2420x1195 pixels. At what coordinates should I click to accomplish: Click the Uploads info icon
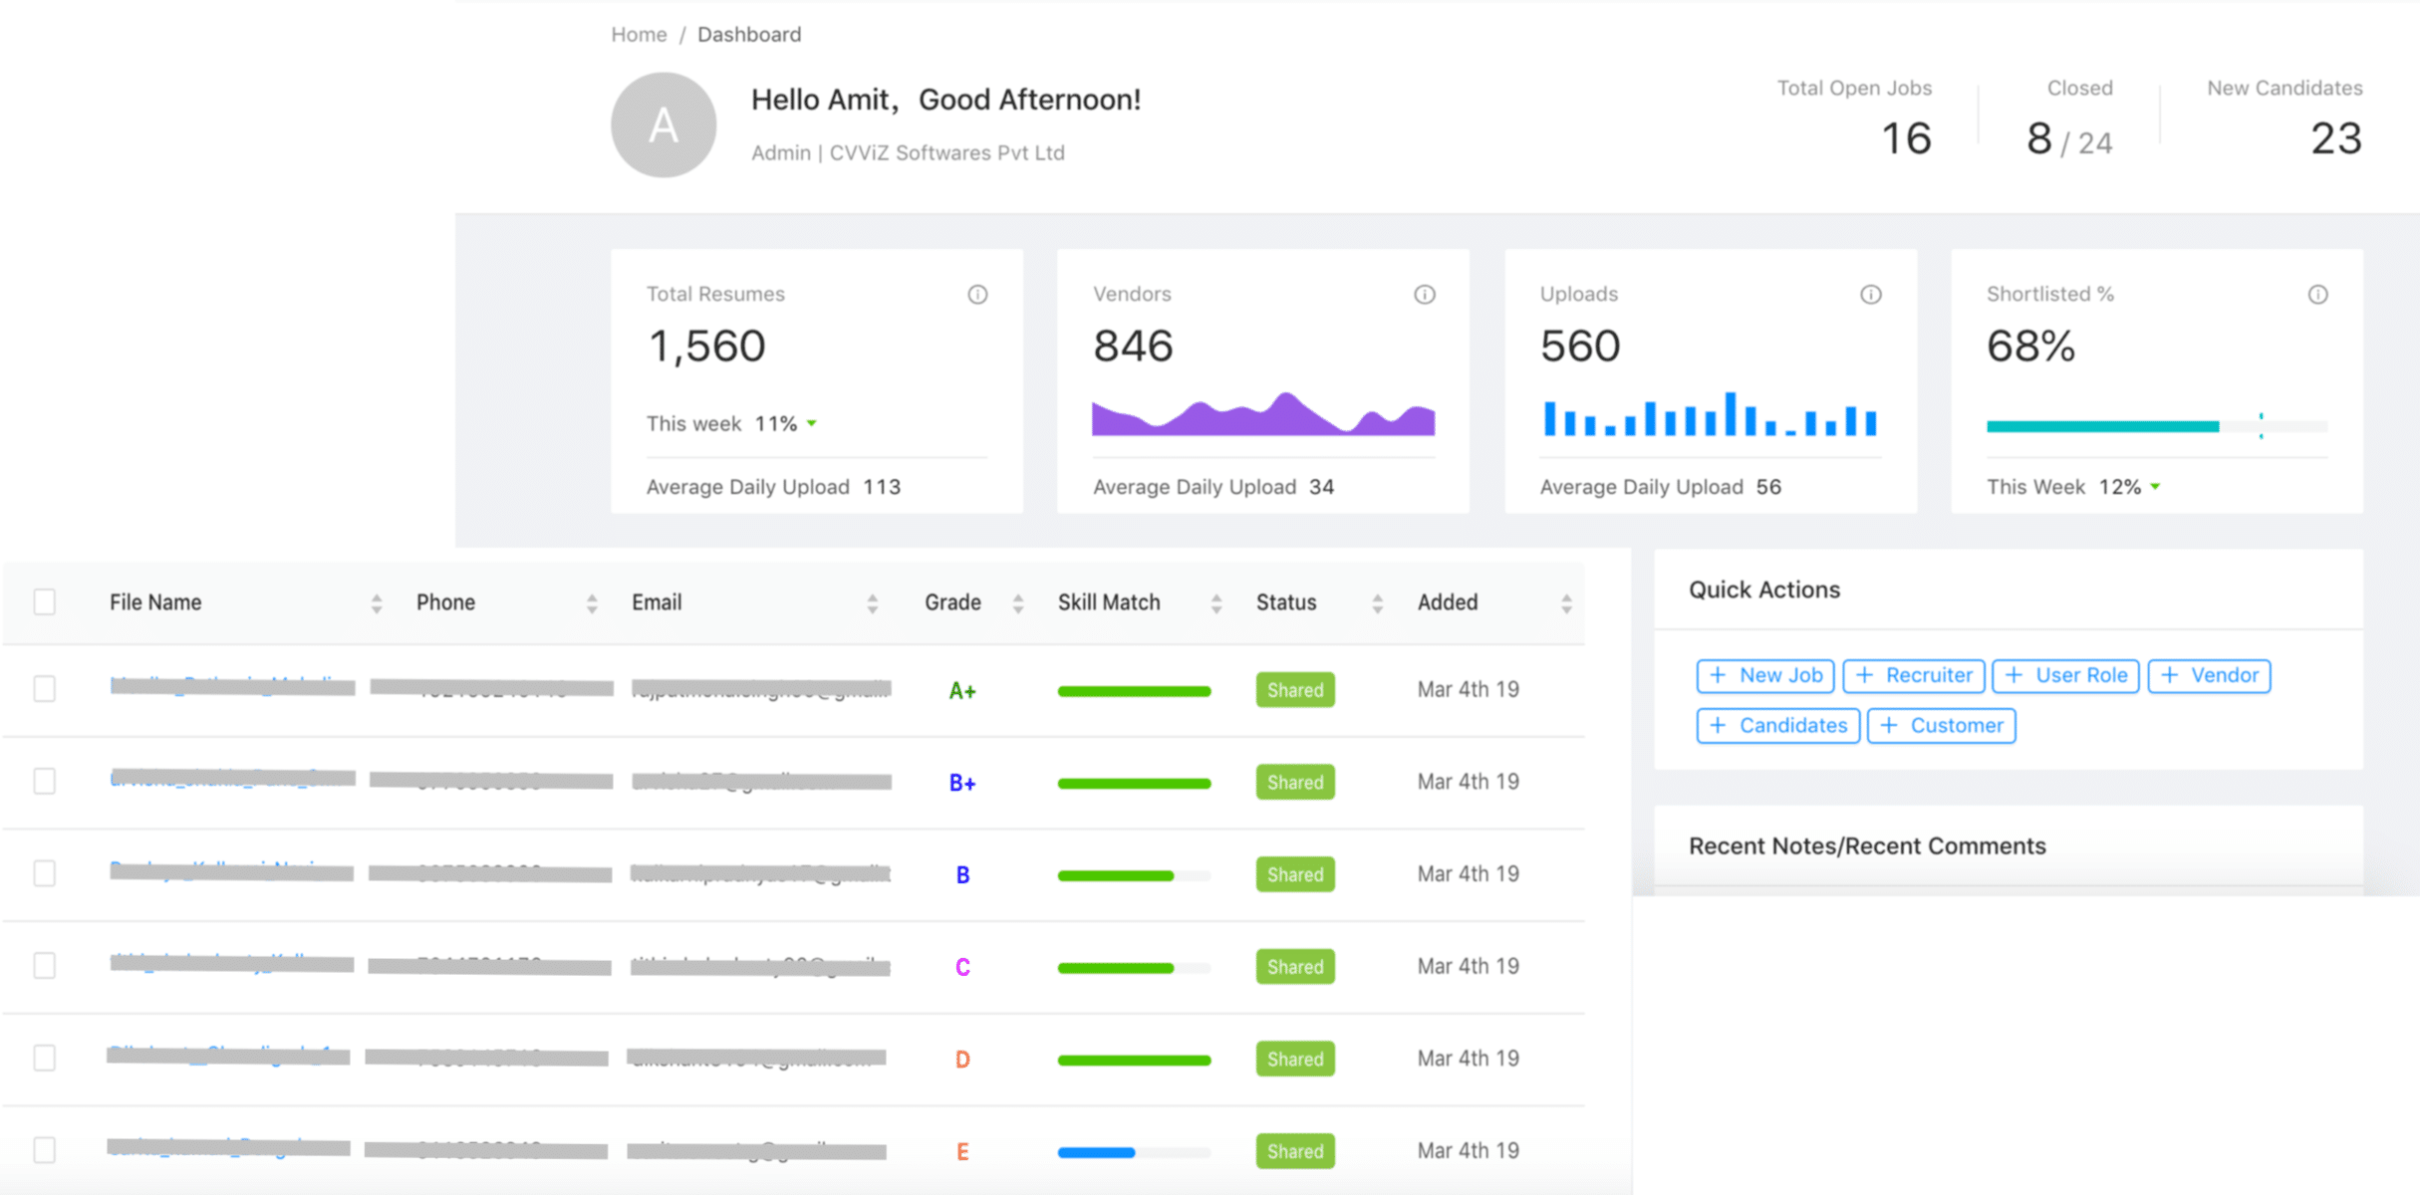[x=1870, y=294]
